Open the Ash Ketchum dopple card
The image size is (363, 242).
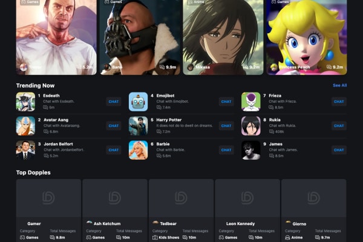(x=115, y=211)
